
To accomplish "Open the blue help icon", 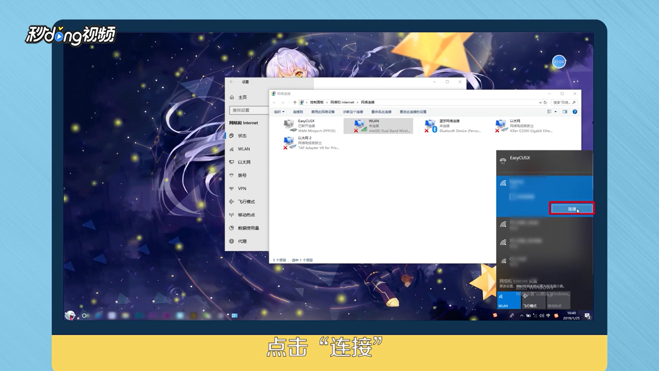I will tap(575, 112).
